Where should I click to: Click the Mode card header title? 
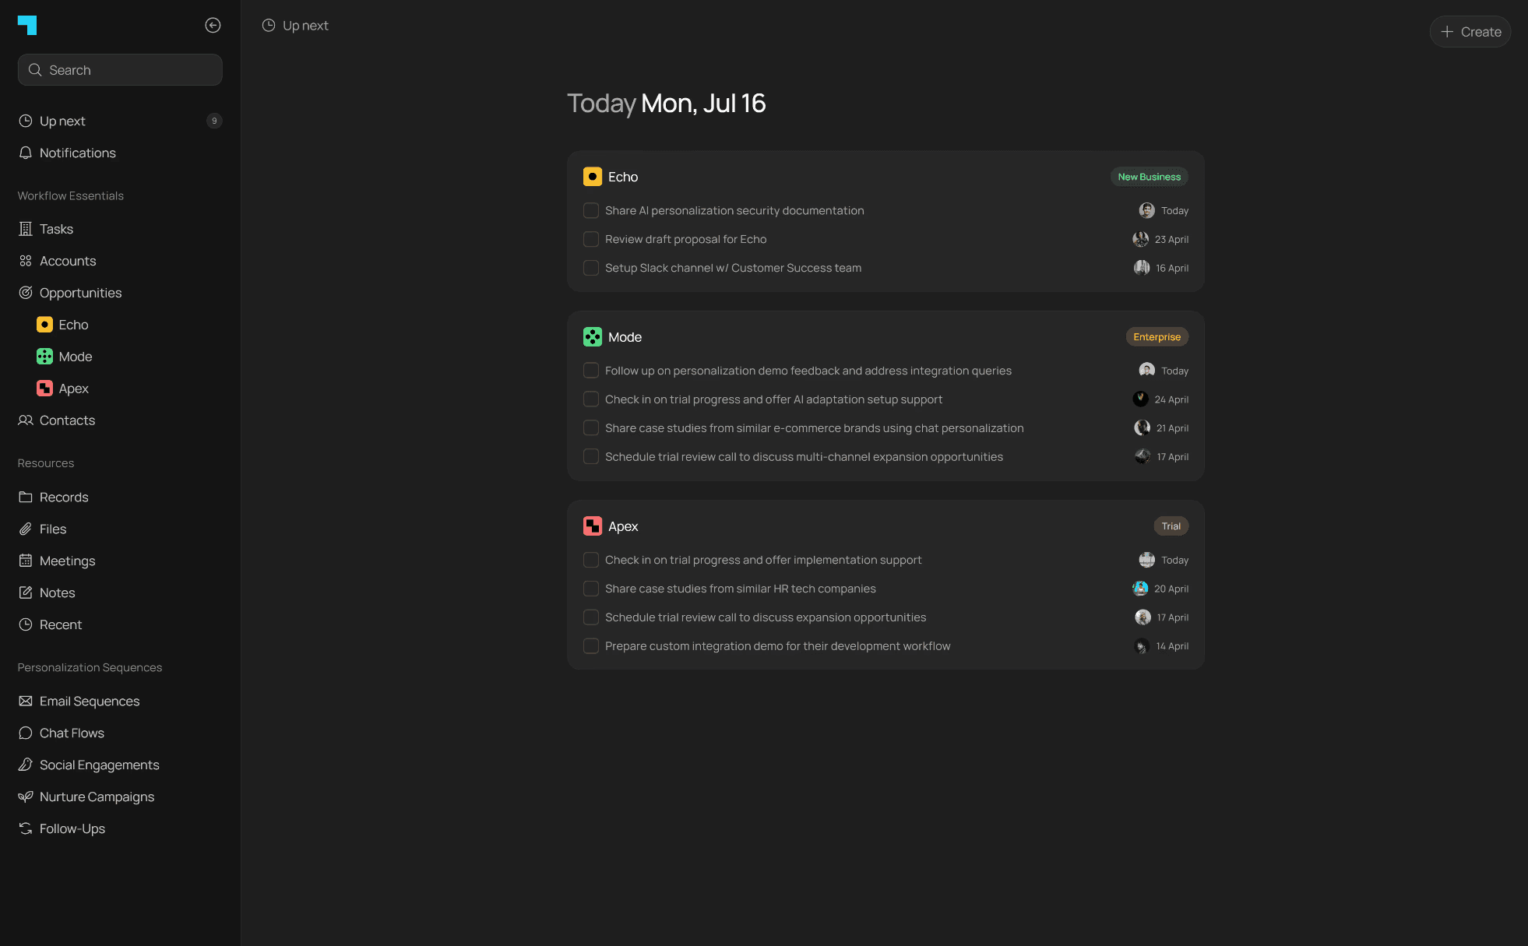[625, 337]
